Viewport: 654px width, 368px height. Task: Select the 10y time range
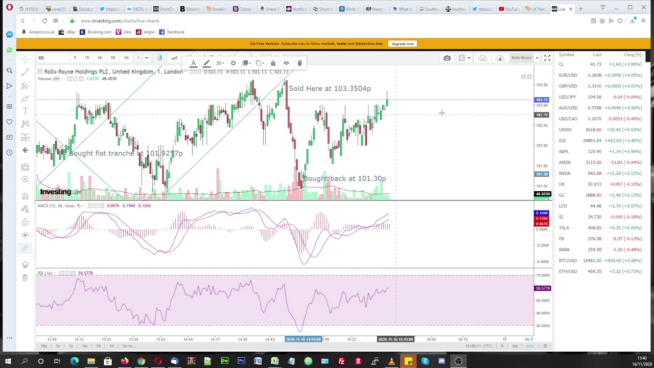pyautogui.click(x=44, y=346)
